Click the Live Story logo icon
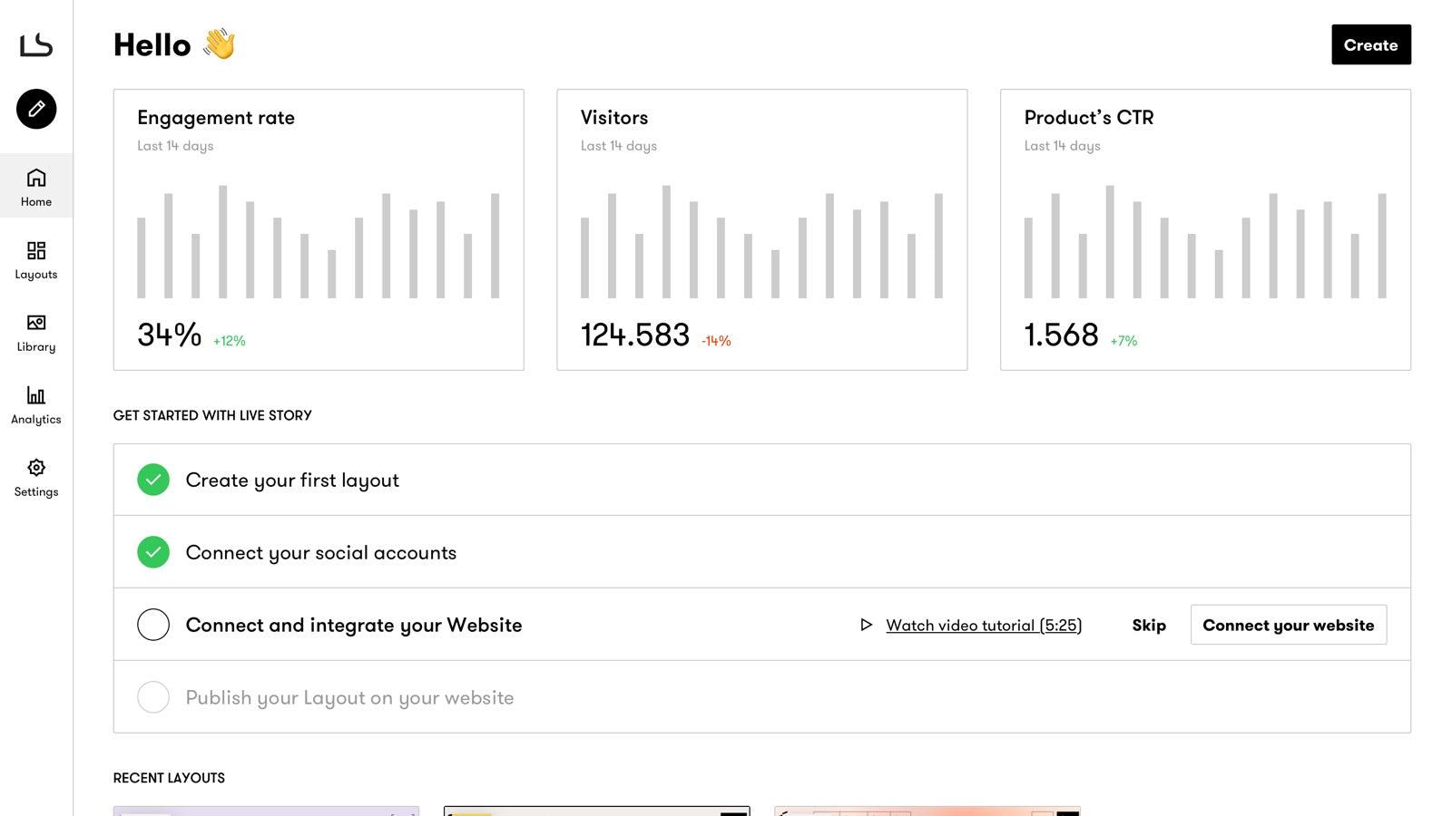Viewport: 1452px width, 816px height. [36, 44]
